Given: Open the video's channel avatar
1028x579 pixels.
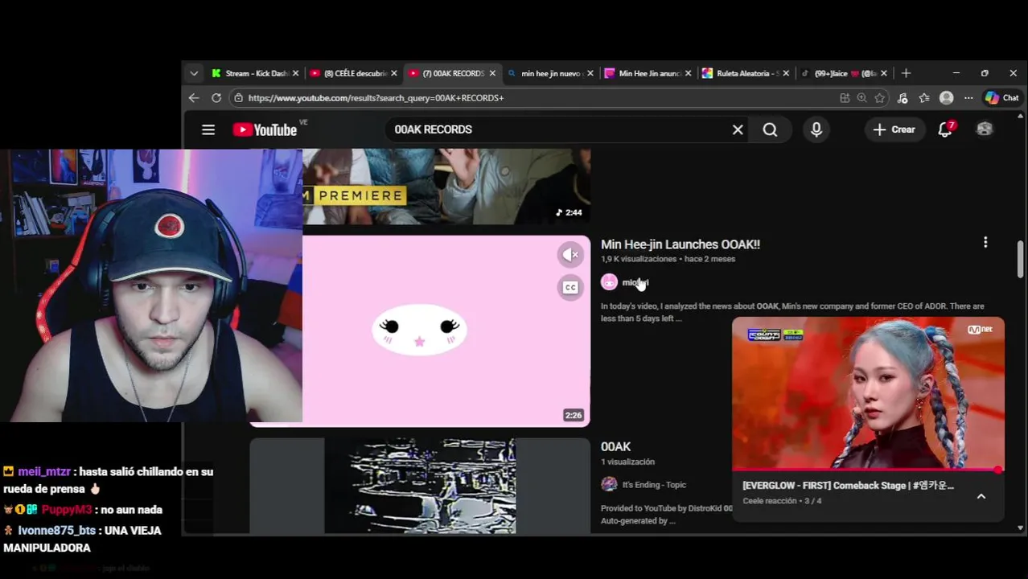Looking at the screenshot, I should tap(609, 282).
